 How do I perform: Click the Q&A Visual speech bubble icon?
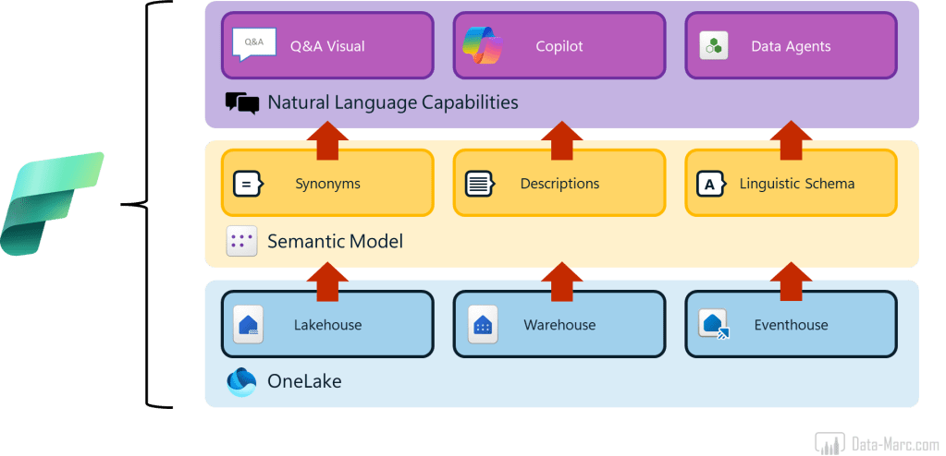(254, 44)
